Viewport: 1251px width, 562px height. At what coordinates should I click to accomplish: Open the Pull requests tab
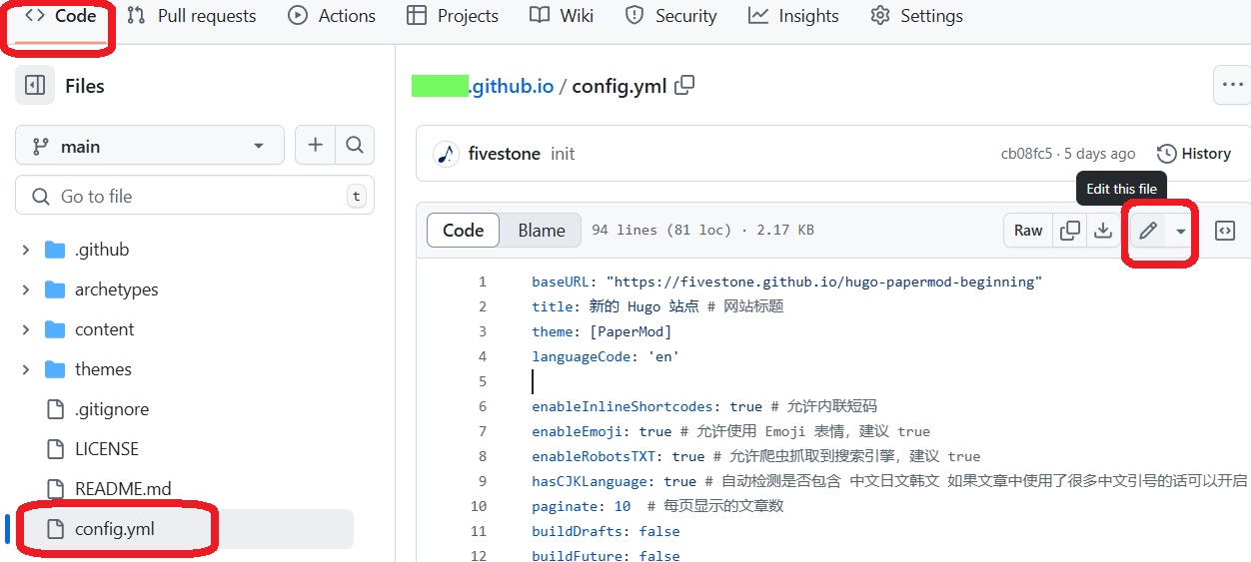pos(192,16)
